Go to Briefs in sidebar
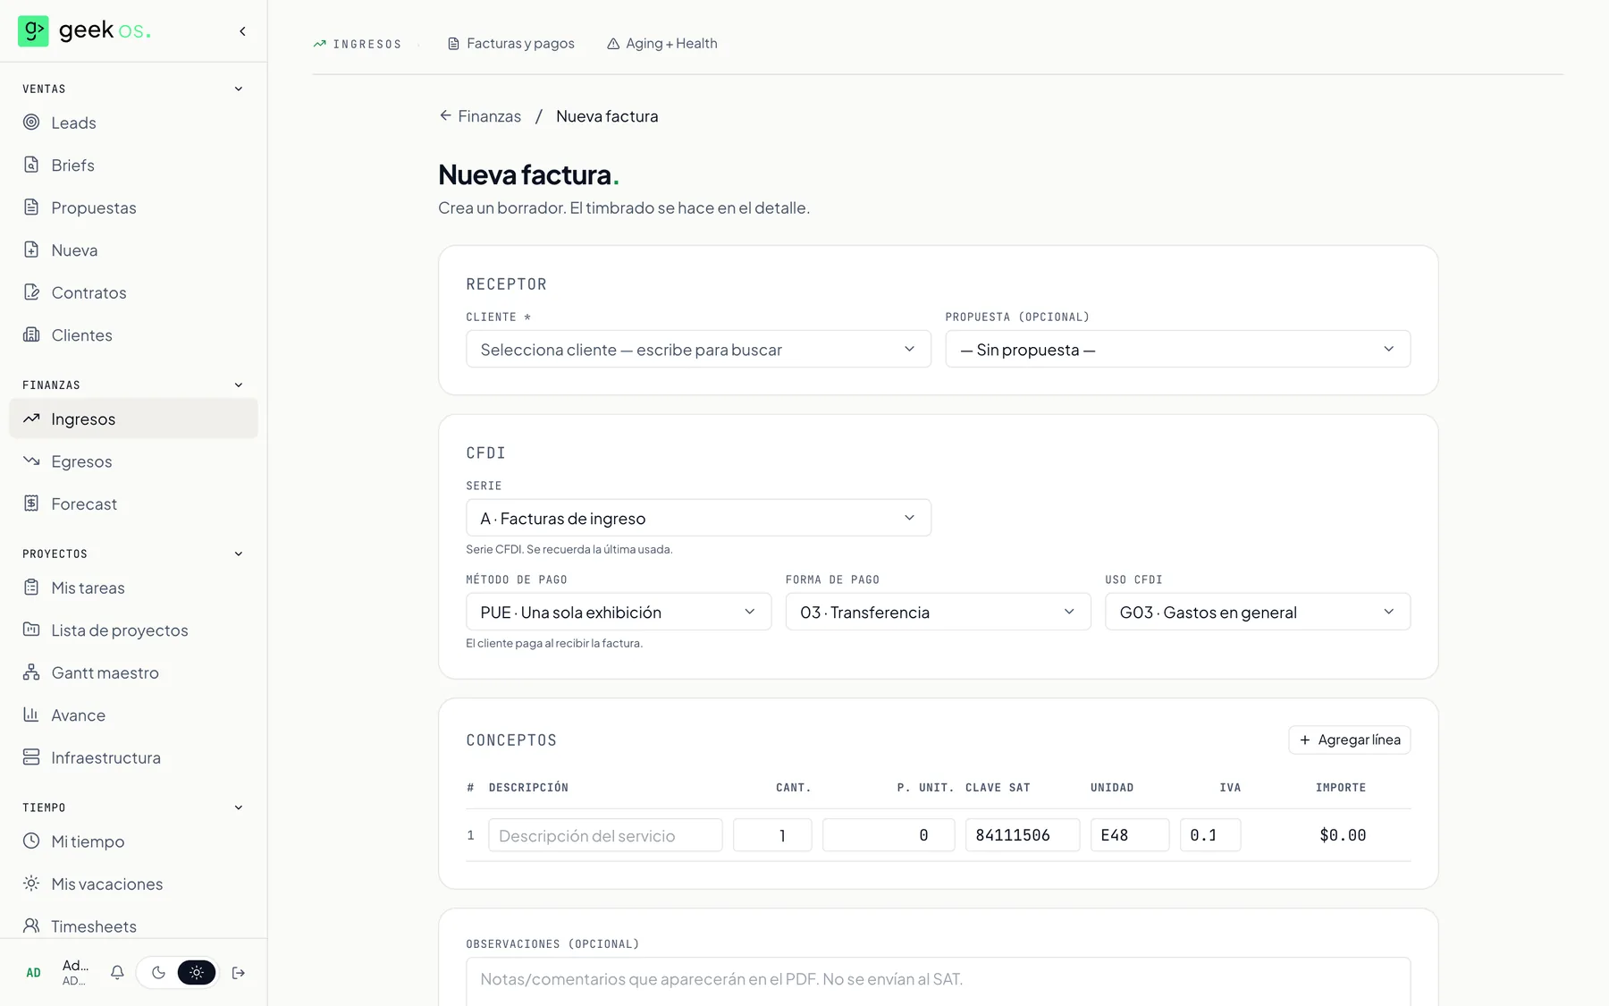The height and width of the screenshot is (1006, 1609). click(133, 165)
